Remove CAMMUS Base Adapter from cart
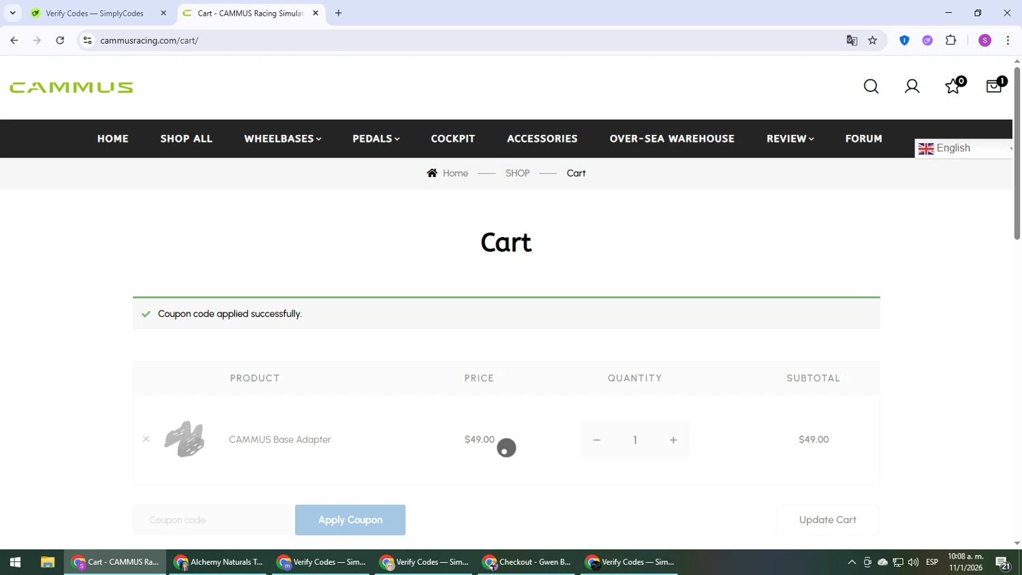Screen dimensions: 1022x575 (x=146, y=439)
